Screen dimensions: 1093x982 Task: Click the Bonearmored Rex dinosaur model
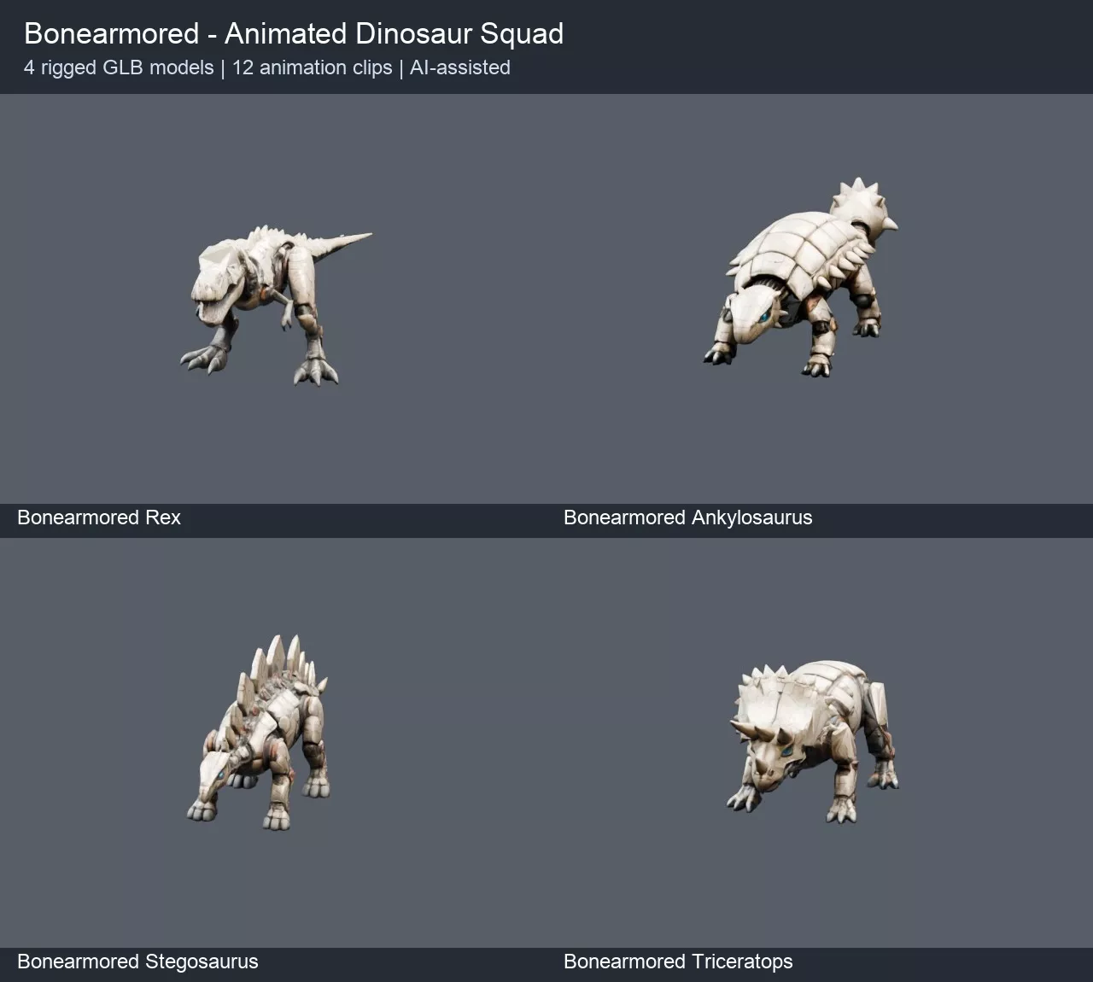[275, 306]
